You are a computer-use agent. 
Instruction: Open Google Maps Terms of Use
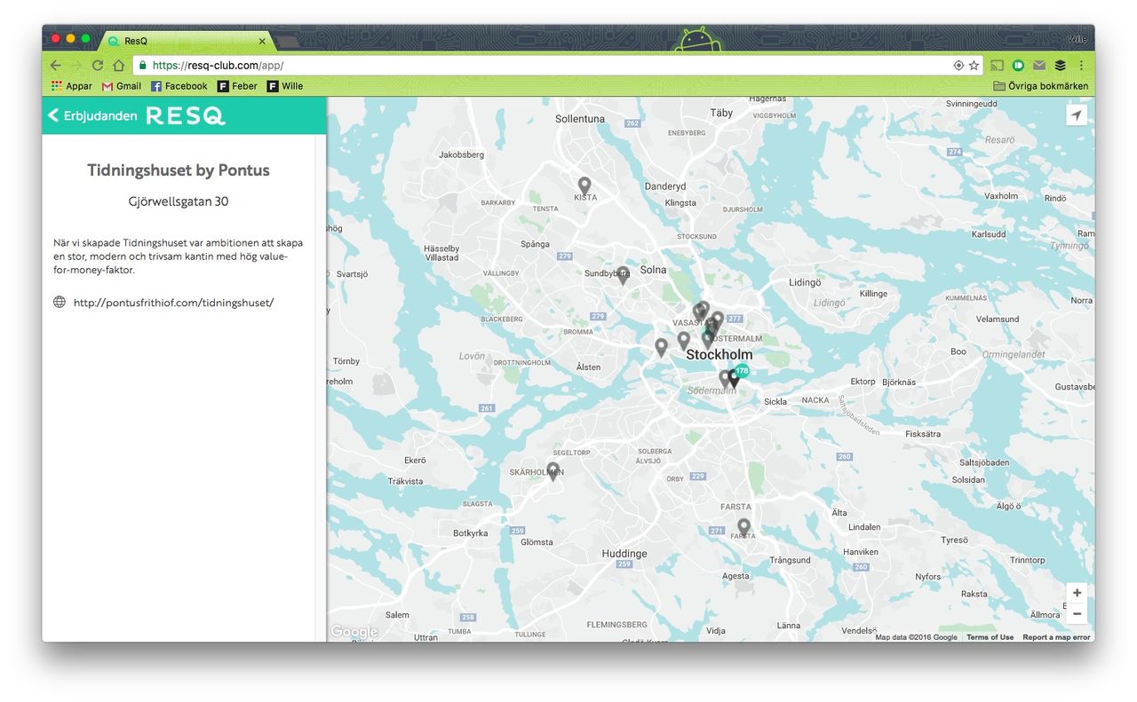[990, 637]
